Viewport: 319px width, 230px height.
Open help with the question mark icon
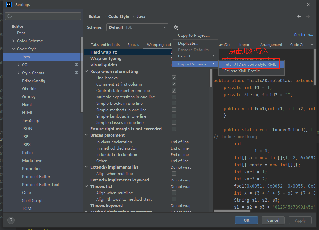(11, 220)
